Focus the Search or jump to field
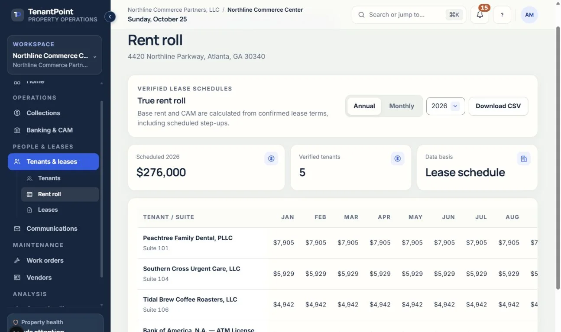This screenshot has height=332, width=561. coord(409,15)
